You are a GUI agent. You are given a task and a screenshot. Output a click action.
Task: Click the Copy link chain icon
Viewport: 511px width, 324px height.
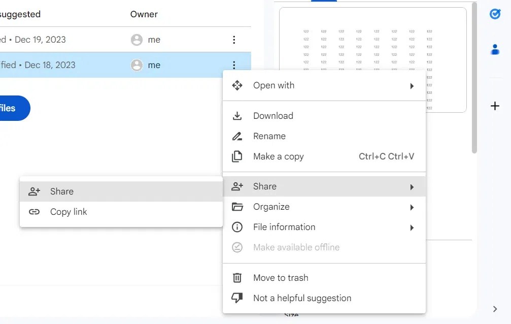[x=34, y=212]
